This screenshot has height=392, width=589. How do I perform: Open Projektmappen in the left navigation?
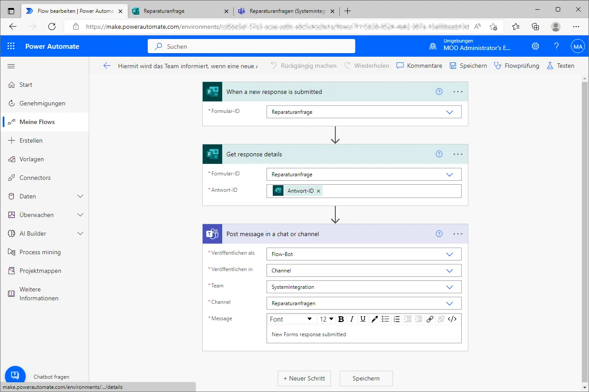pyautogui.click(x=44, y=271)
